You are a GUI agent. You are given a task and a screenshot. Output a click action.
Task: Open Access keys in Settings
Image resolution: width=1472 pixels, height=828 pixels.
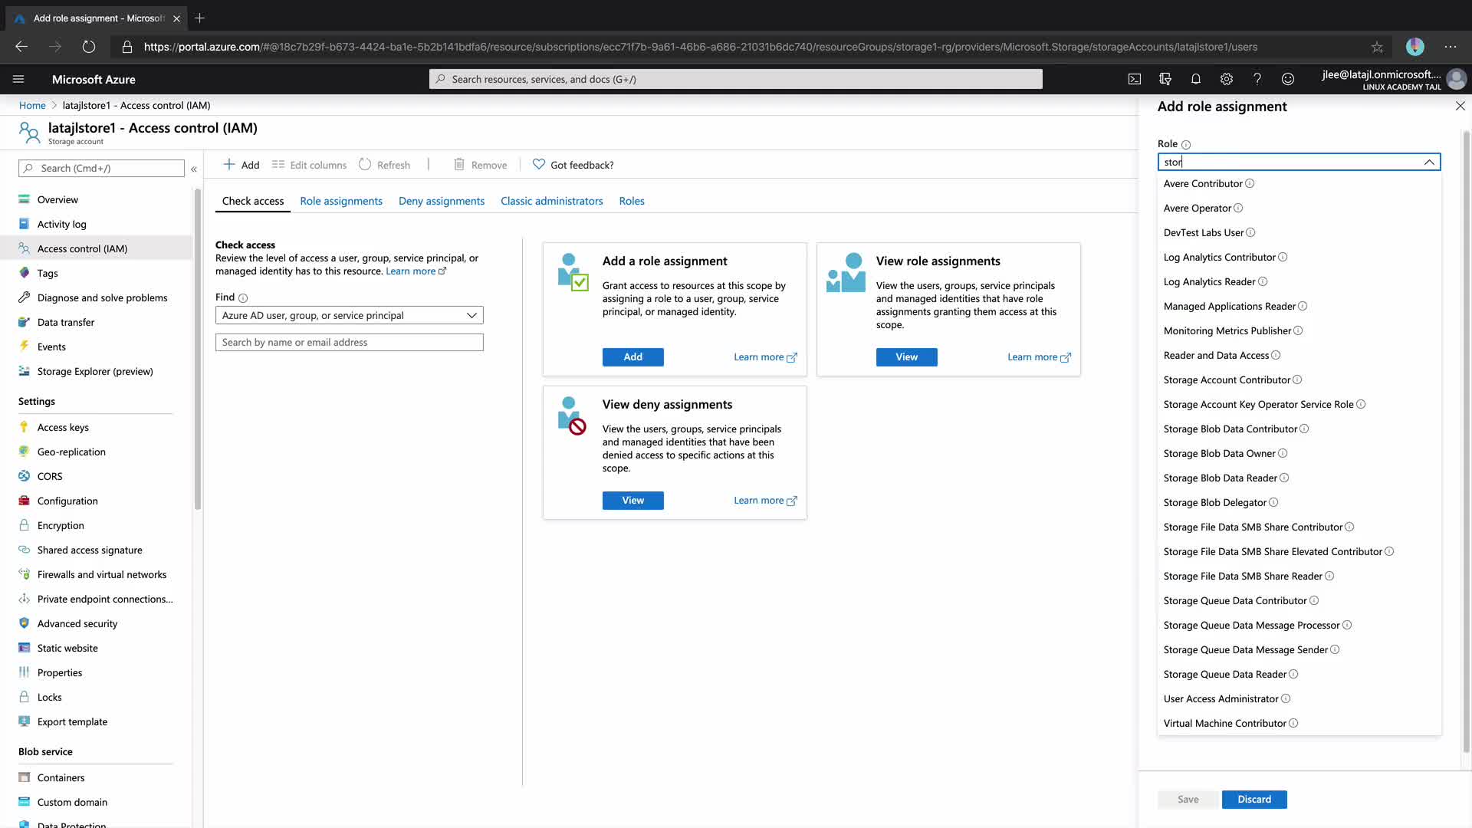pyautogui.click(x=63, y=427)
